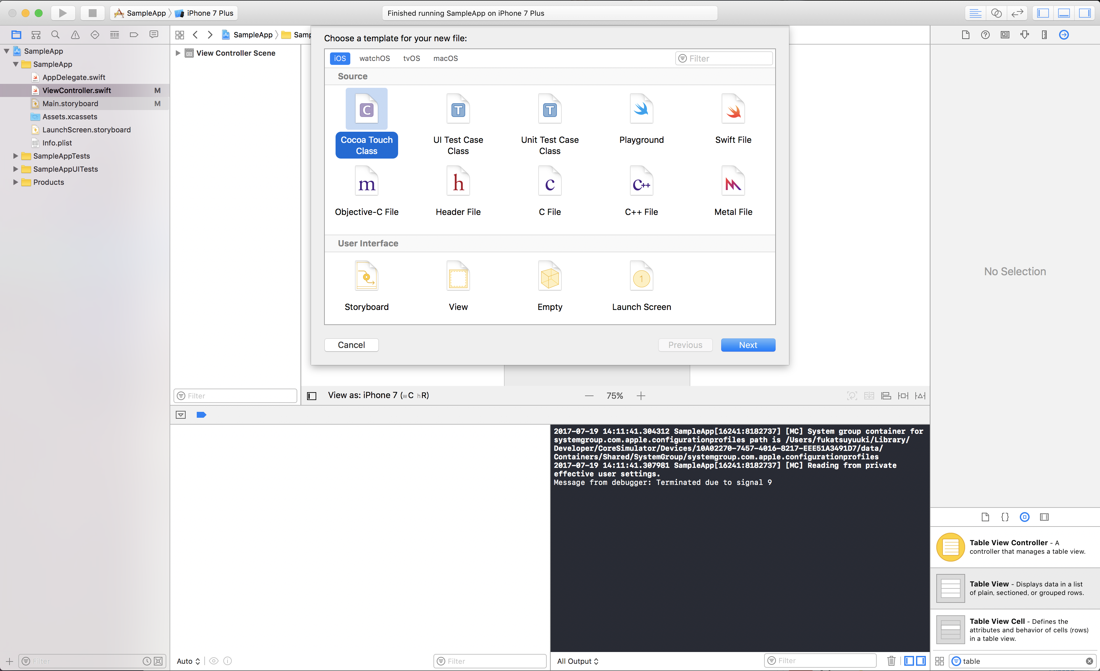Open the Breakpoint navigator
The height and width of the screenshot is (671, 1100).
[134, 35]
